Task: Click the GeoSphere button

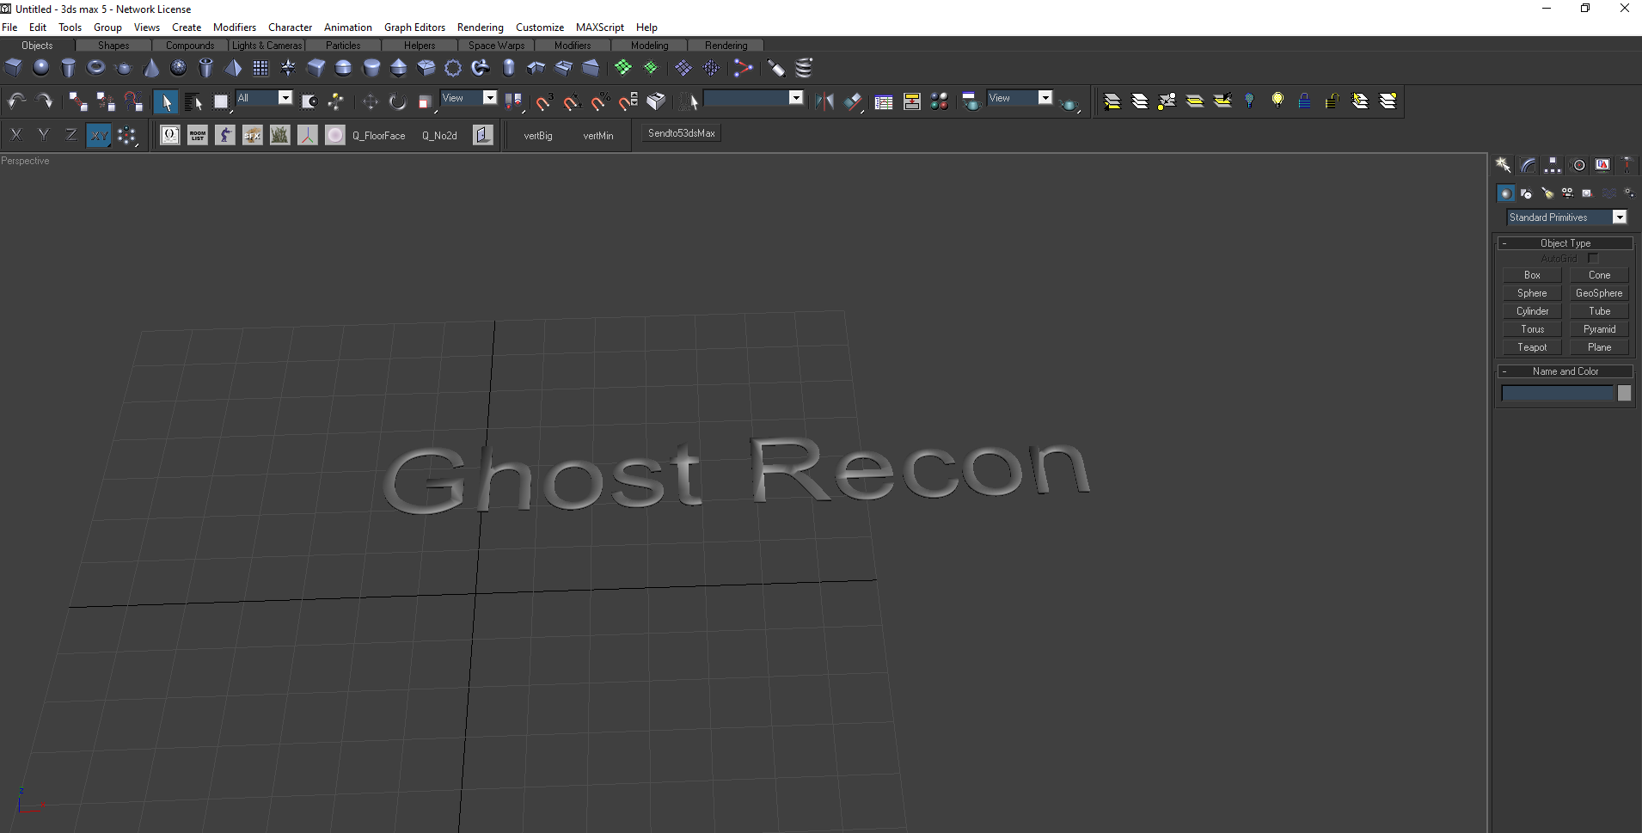Action: pyautogui.click(x=1599, y=293)
